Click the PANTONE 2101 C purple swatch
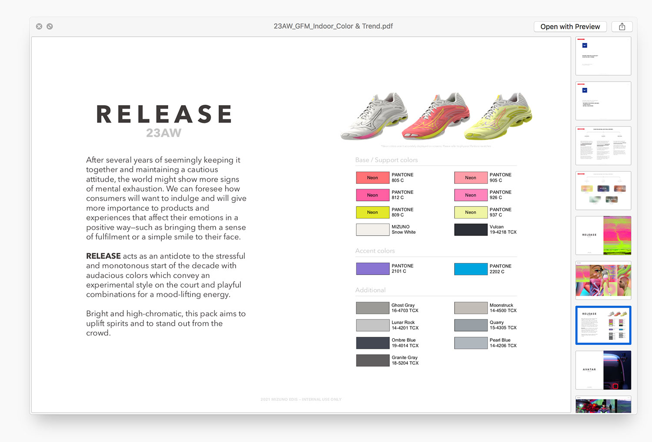Viewport: 652px width, 442px height. point(373,269)
